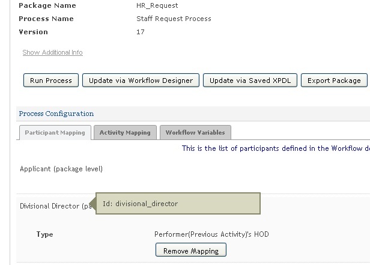Screen dimensions: 370x265
Task: Click the Divisional Director participant label
Action: pyautogui.click(x=54, y=206)
